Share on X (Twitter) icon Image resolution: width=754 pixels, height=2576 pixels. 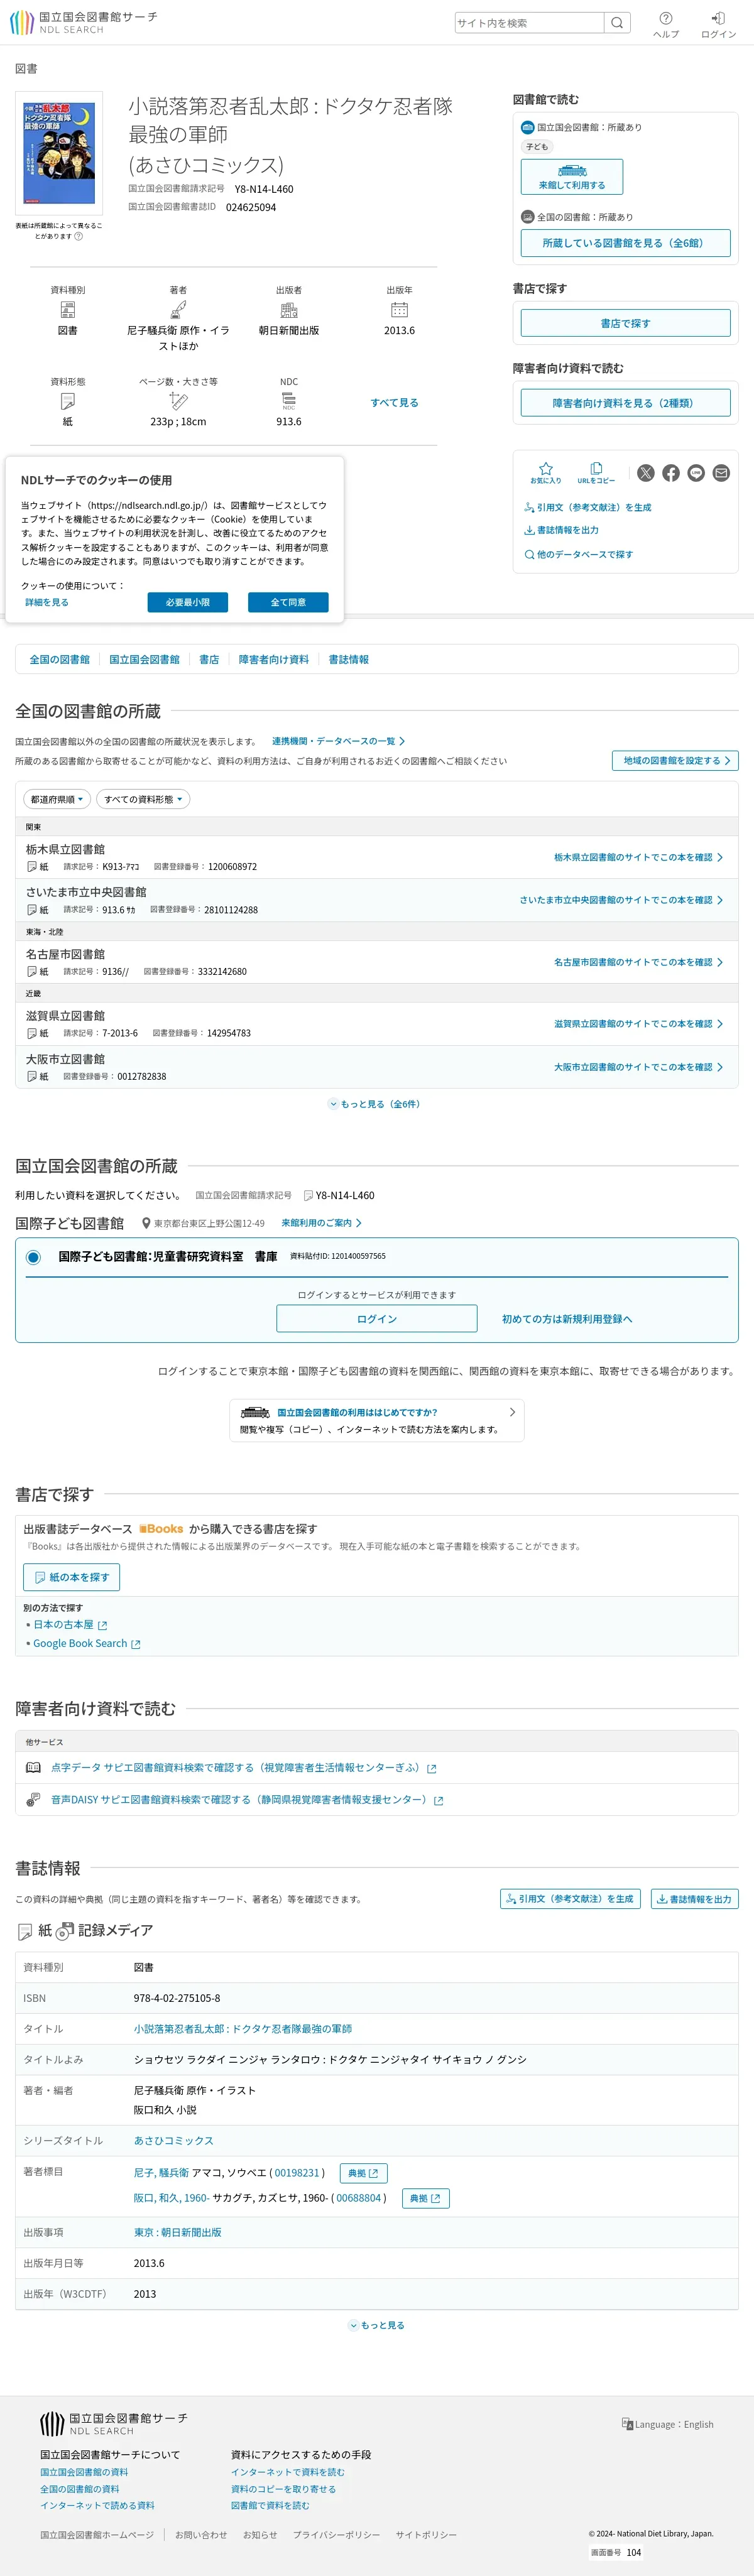(646, 473)
